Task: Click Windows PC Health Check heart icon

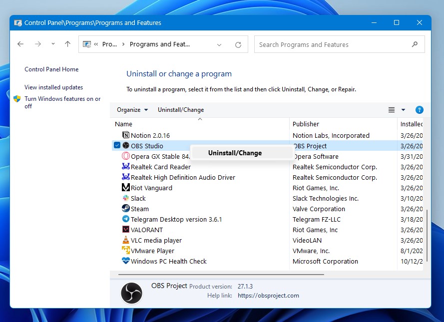Action: click(126, 261)
